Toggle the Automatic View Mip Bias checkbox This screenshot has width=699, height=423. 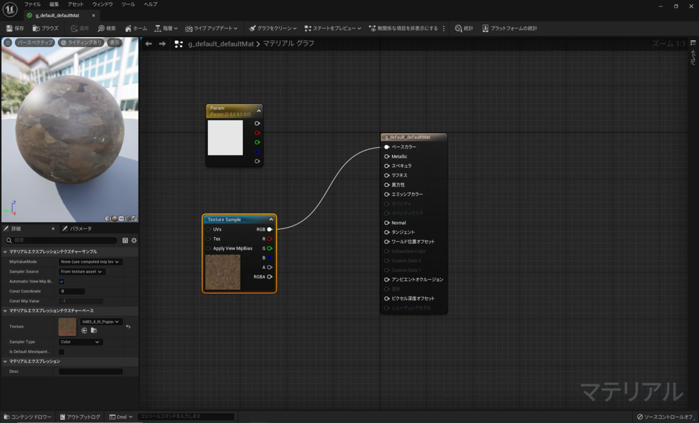pos(62,281)
